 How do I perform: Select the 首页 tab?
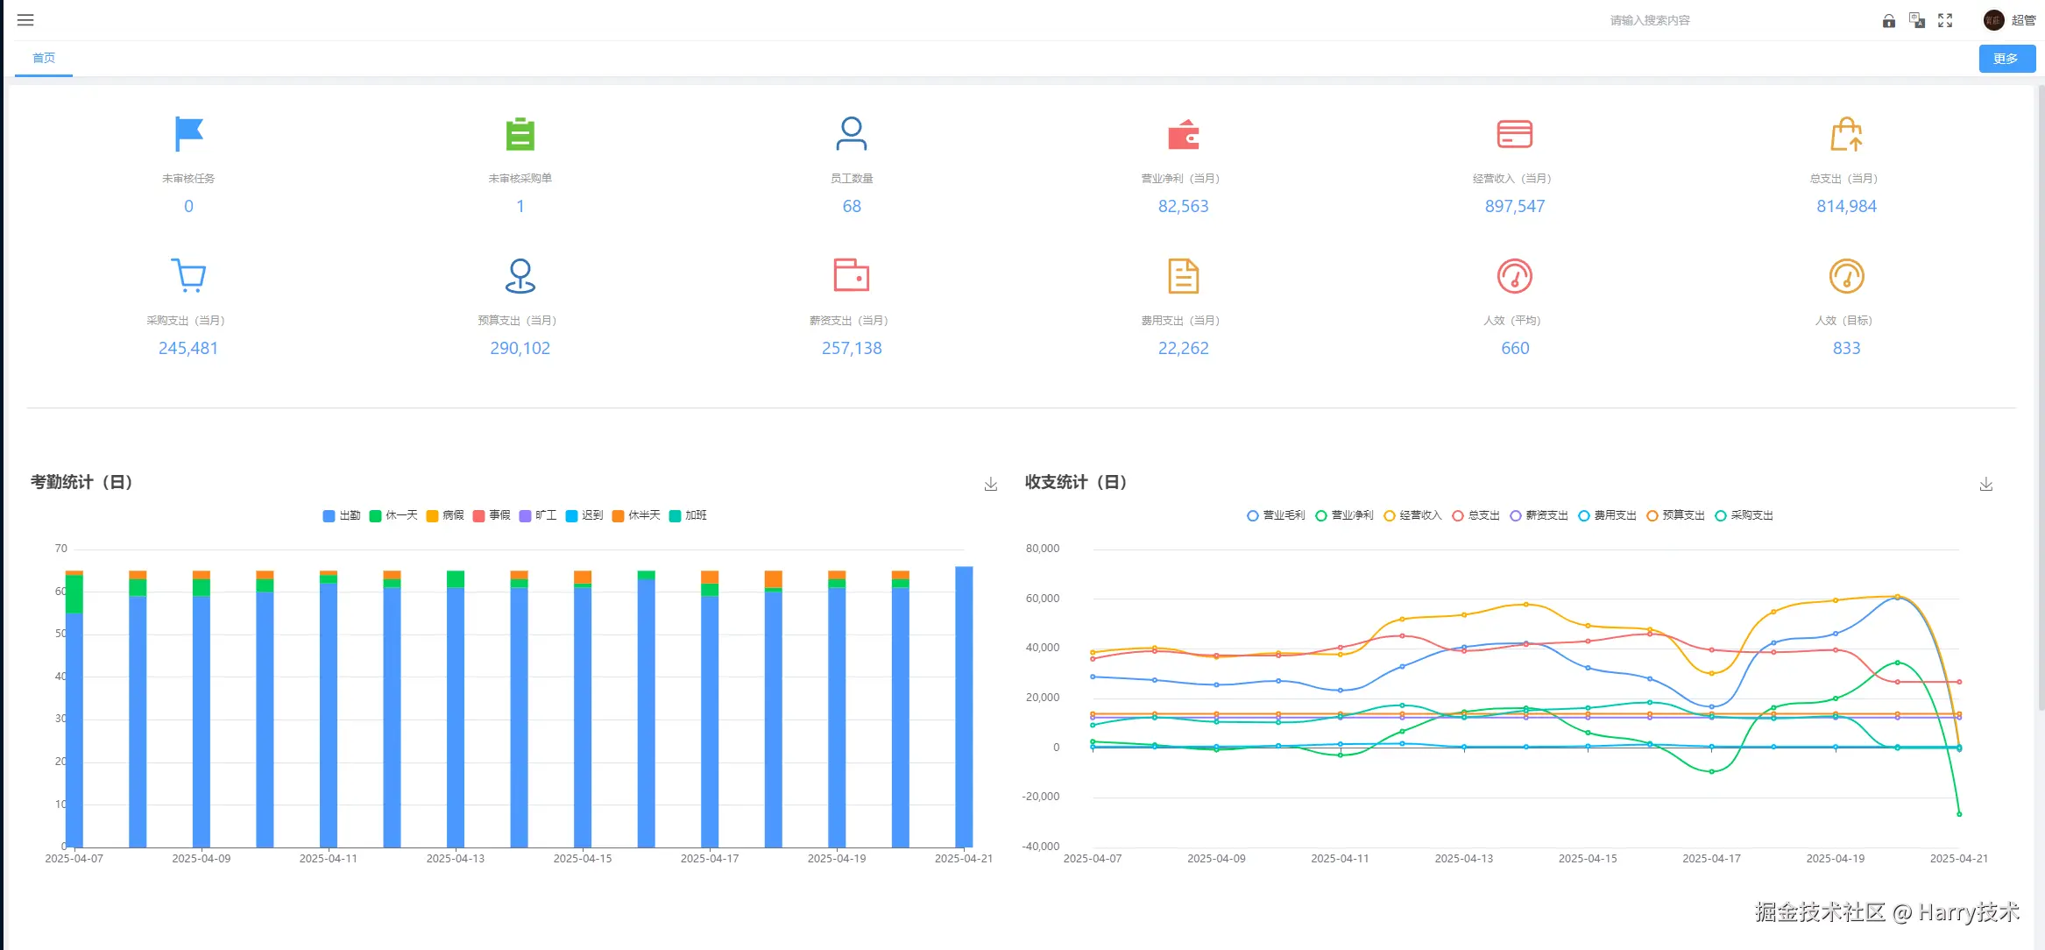tap(44, 58)
